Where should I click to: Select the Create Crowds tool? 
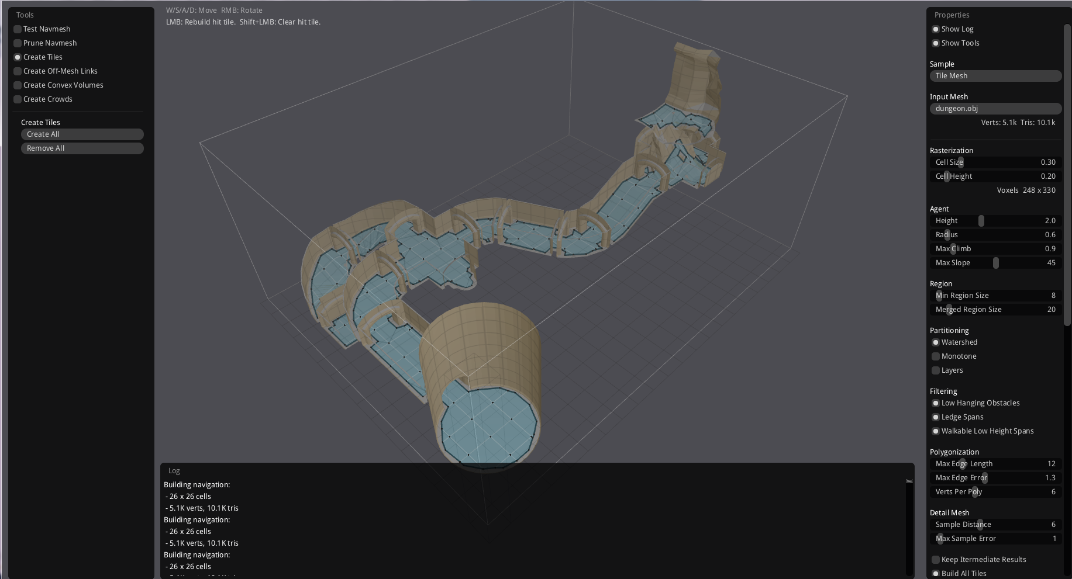coord(43,99)
